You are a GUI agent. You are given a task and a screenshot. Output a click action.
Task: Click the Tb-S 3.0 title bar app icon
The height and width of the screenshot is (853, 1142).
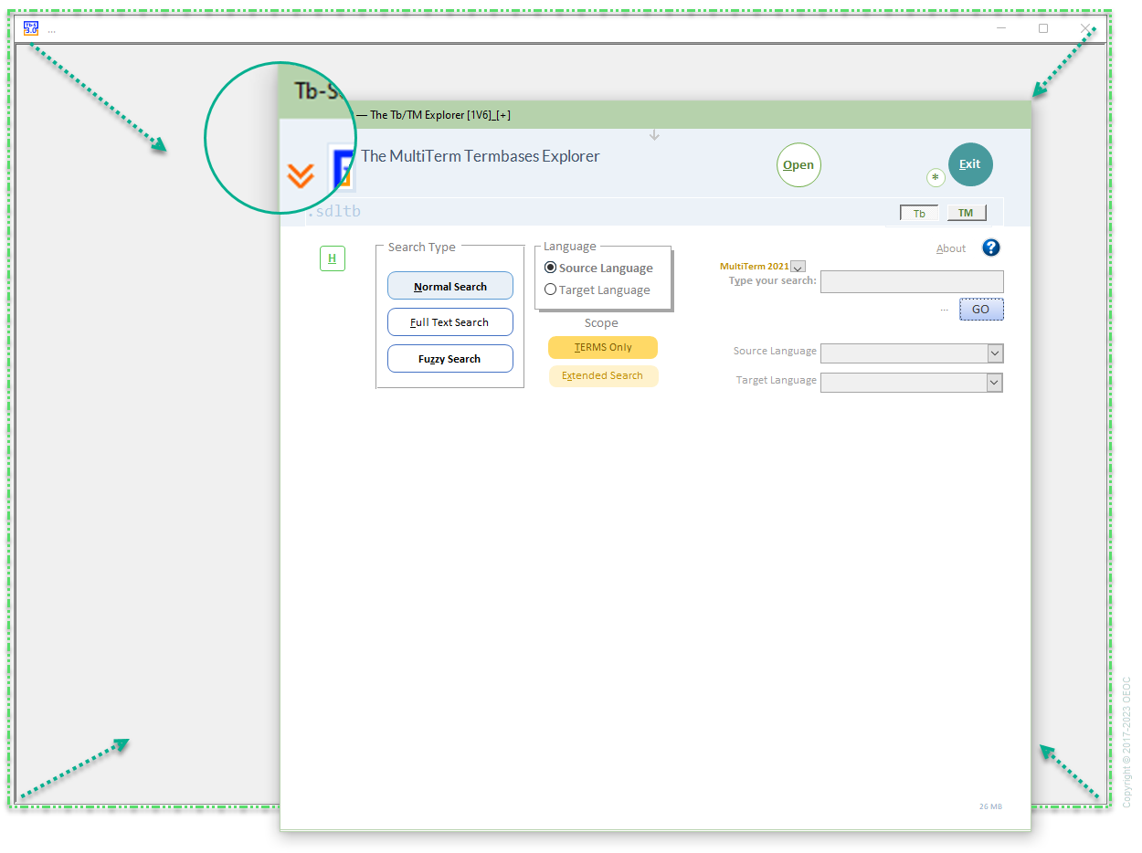point(31,28)
